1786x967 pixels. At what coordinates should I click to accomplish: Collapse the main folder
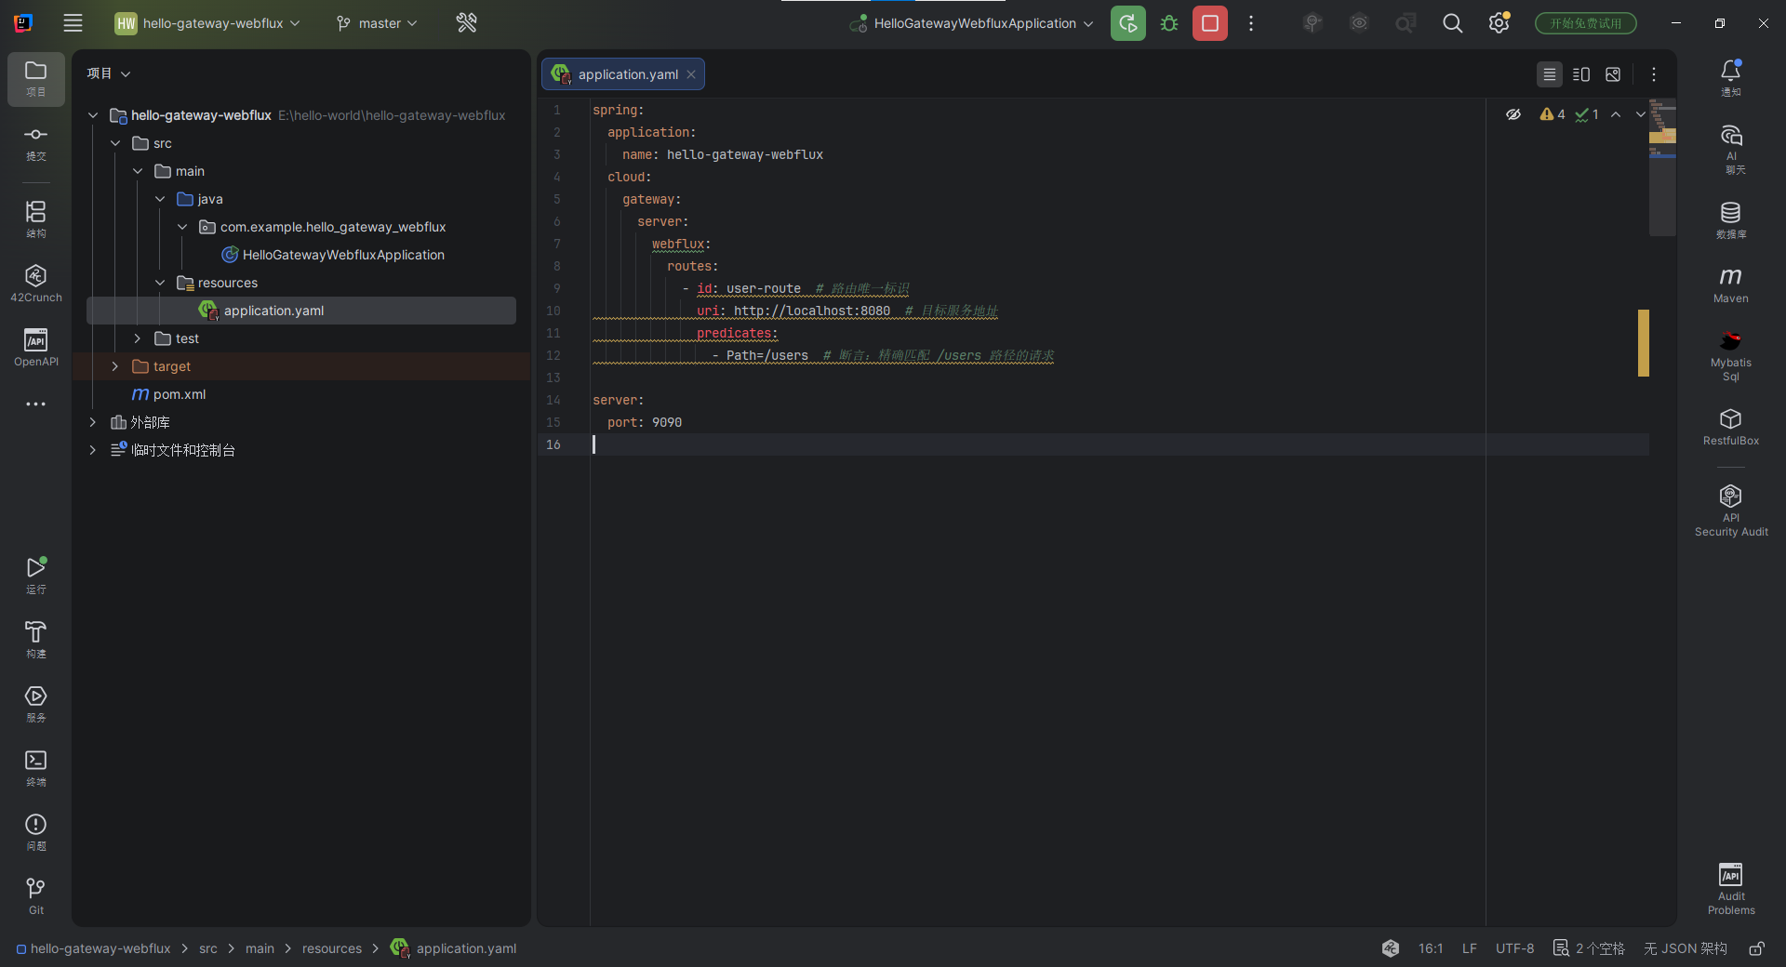[138, 171]
